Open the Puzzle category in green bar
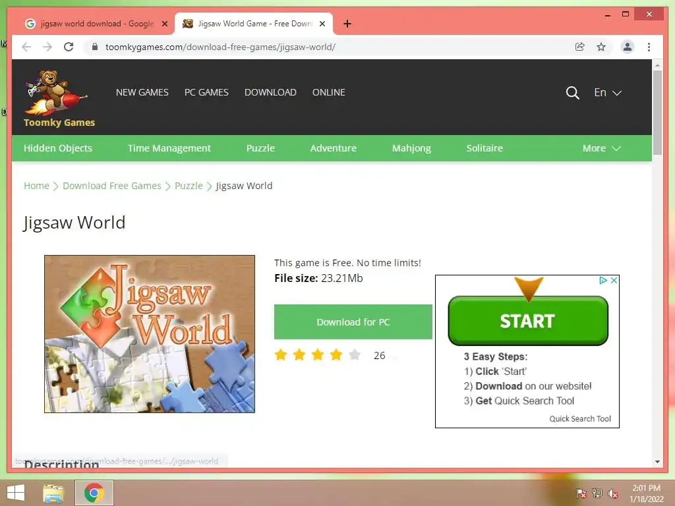This screenshot has height=506, width=675. pyautogui.click(x=260, y=148)
